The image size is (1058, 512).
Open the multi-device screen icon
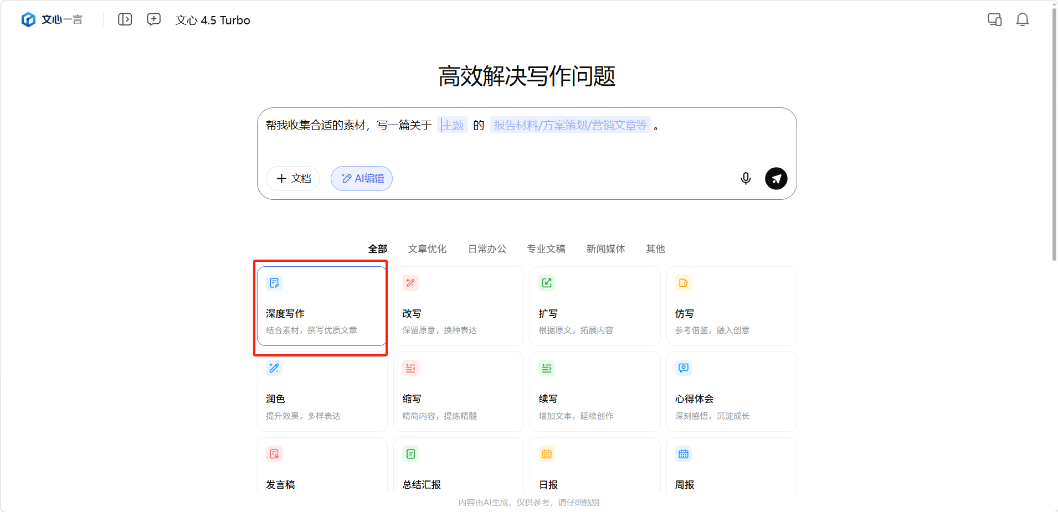point(995,20)
